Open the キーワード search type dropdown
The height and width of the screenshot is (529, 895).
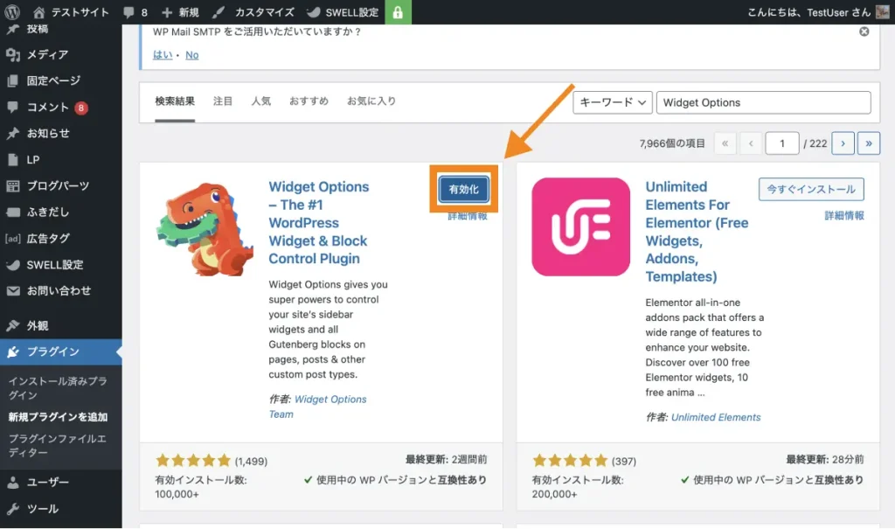(x=612, y=102)
